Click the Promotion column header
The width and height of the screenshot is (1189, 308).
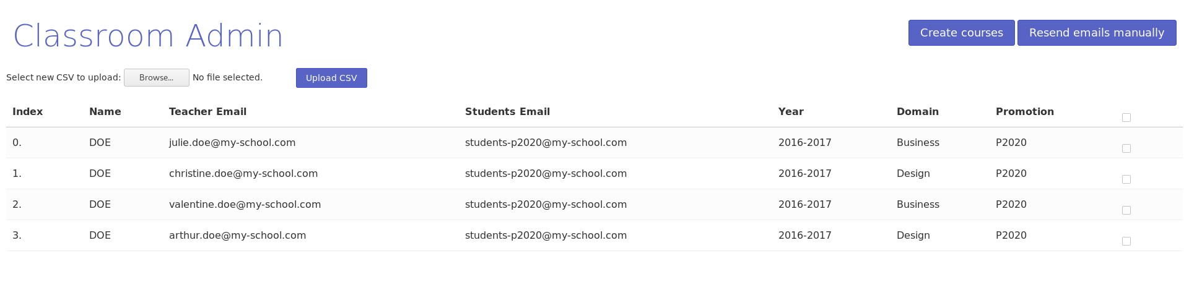[x=1024, y=112]
